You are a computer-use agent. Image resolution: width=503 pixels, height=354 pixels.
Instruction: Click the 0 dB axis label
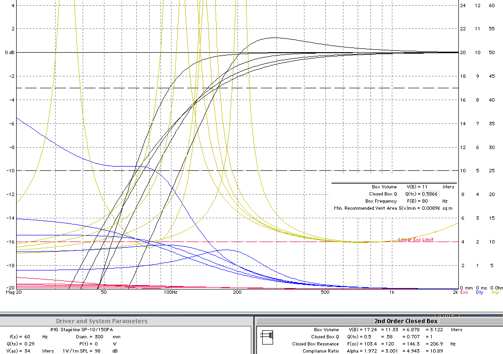(x=9, y=53)
